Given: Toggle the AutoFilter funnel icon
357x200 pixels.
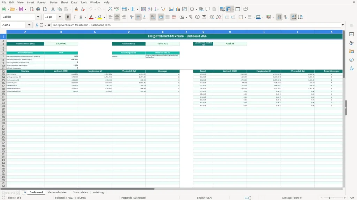Looking at the screenshot, I should [163, 9].
